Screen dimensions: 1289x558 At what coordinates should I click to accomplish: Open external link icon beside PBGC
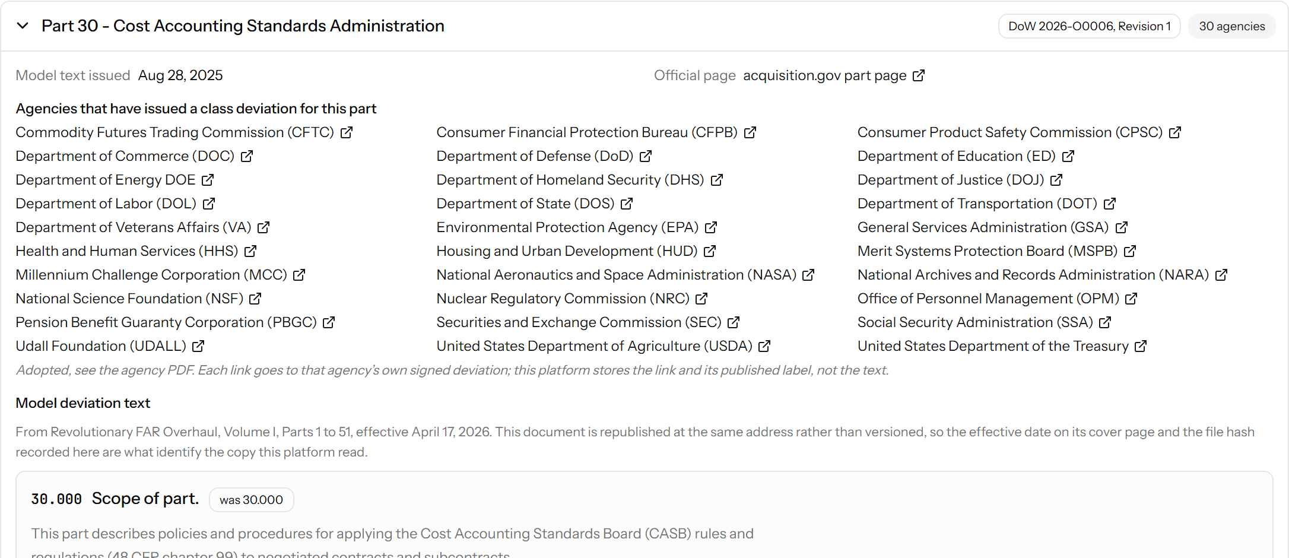(329, 322)
